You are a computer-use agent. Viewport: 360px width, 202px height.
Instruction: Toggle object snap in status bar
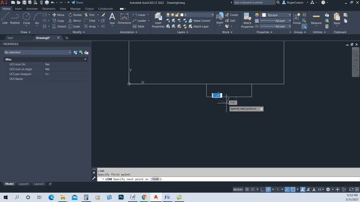click(293, 190)
